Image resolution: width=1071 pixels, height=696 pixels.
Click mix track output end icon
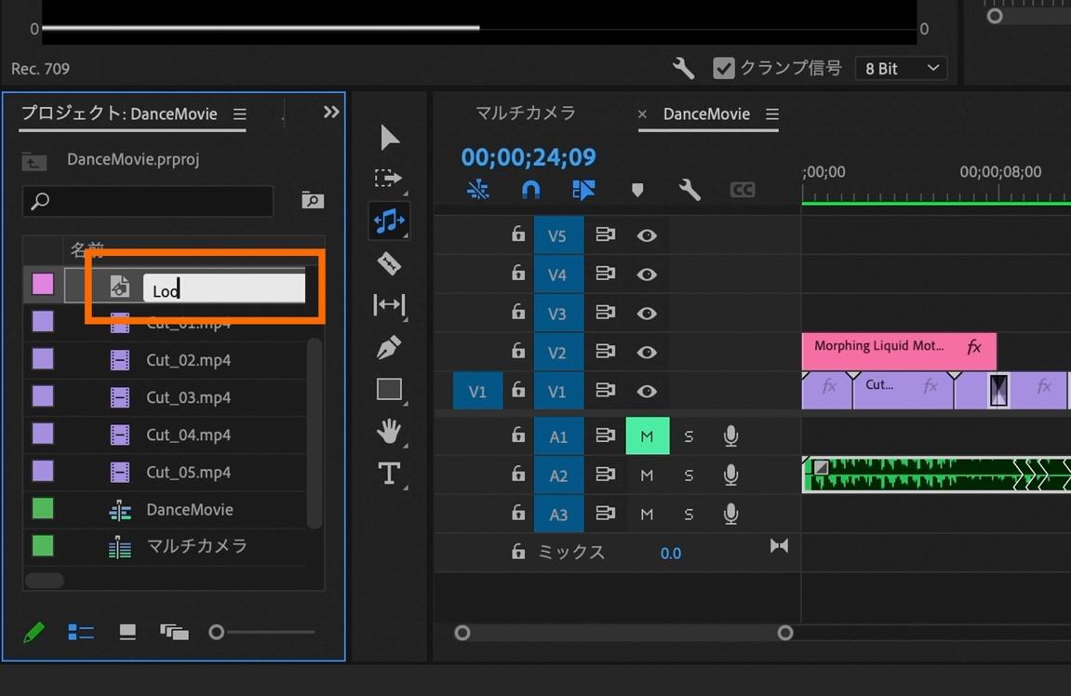click(780, 546)
